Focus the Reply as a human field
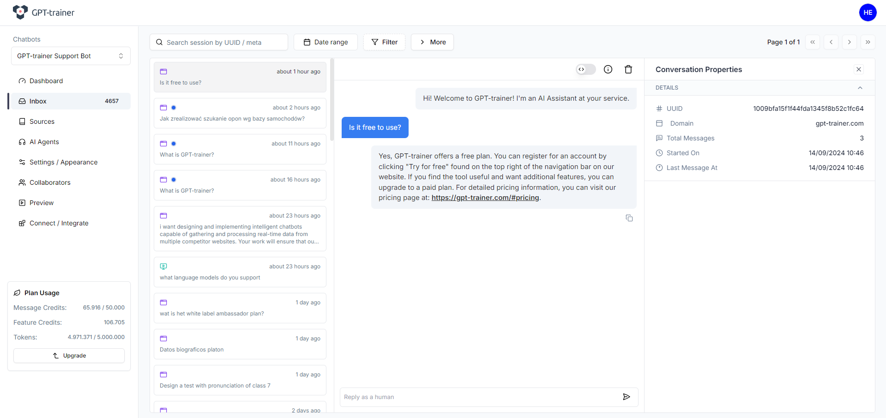Image resolution: width=886 pixels, height=418 pixels. click(479, 397)
